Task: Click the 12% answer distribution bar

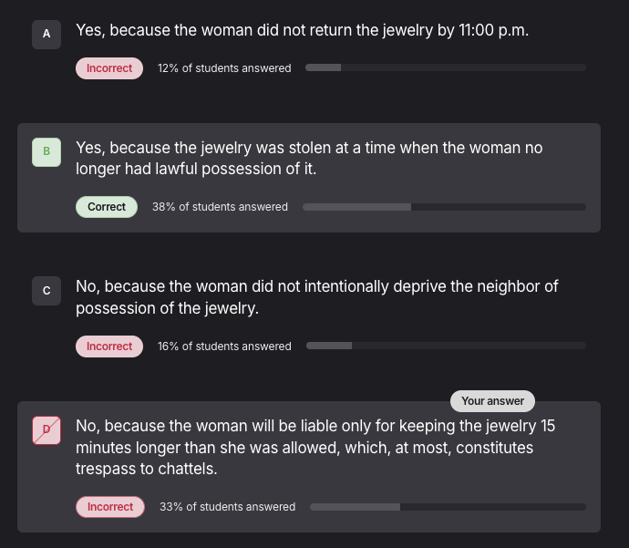Action: [x=445, y=67]
